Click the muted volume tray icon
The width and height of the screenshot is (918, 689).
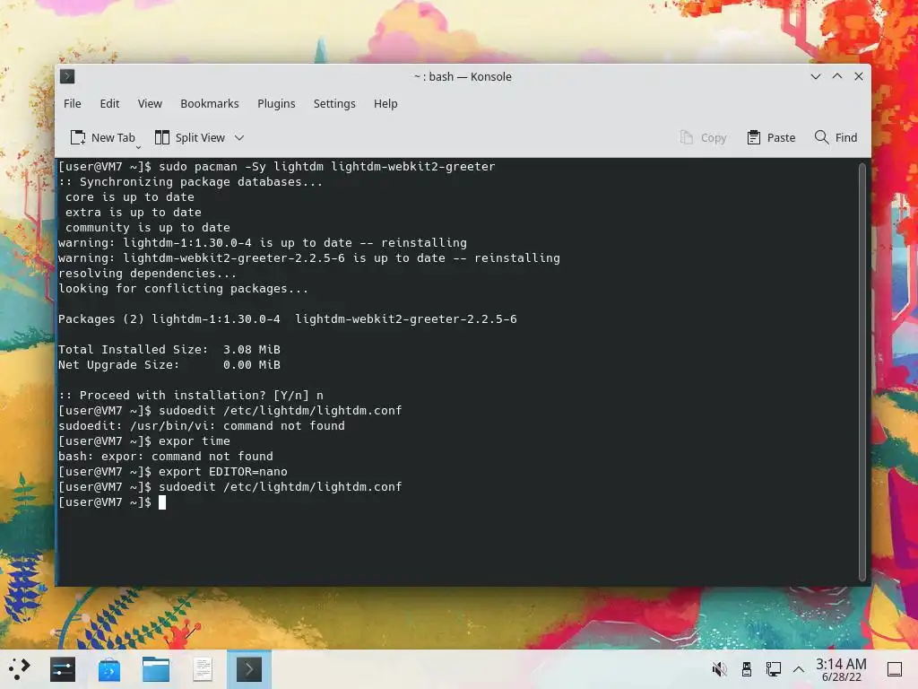coord(720,669)
